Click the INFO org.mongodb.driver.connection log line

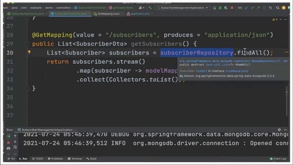coord(156,143)
